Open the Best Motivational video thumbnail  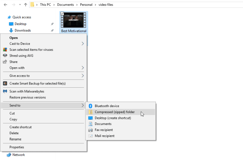(73, 22)
